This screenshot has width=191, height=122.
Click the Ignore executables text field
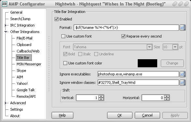(138, 74)
